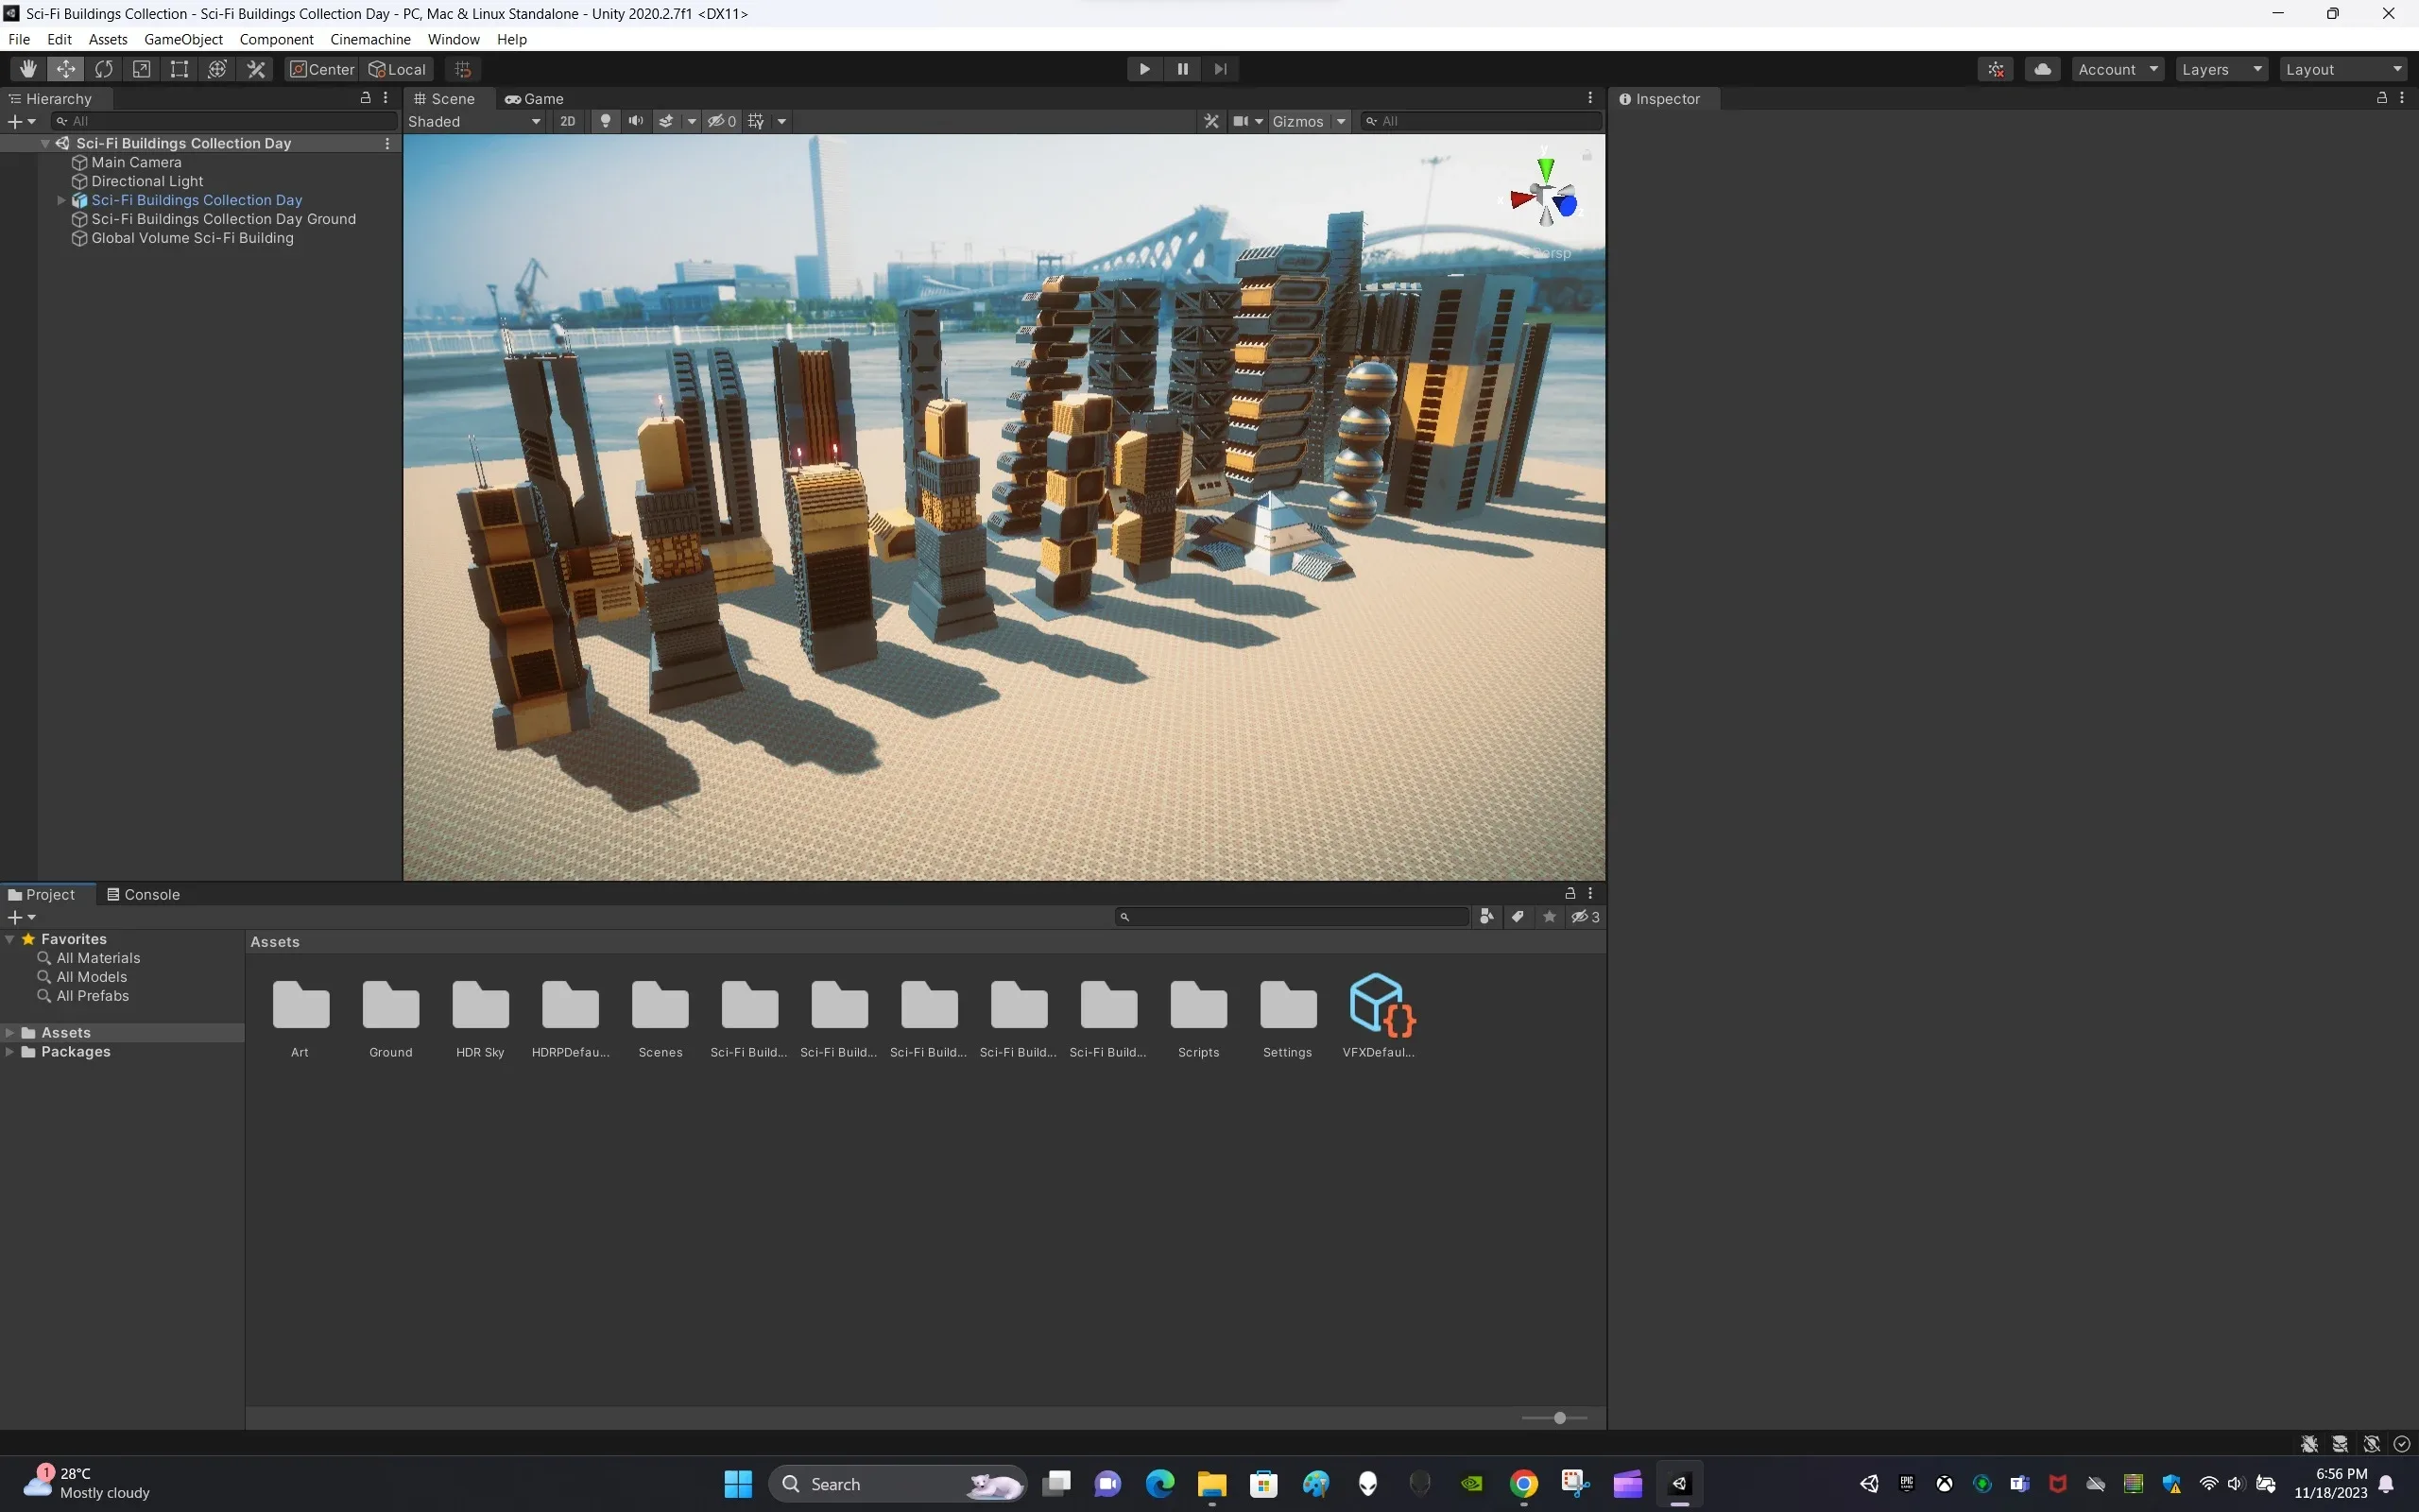Open the Cinemachine menu
The width and height of the screenshot is (2419, 1512).
(x=369, y=39)
